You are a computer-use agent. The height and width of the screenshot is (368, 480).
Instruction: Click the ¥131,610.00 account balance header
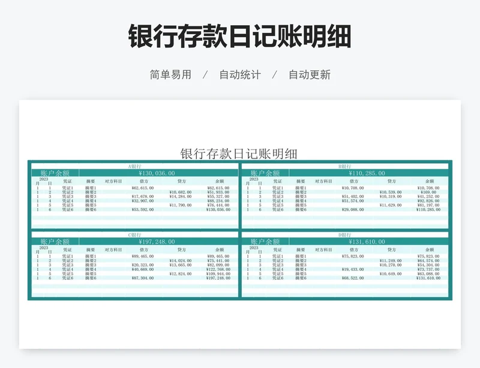click(367, 242)
